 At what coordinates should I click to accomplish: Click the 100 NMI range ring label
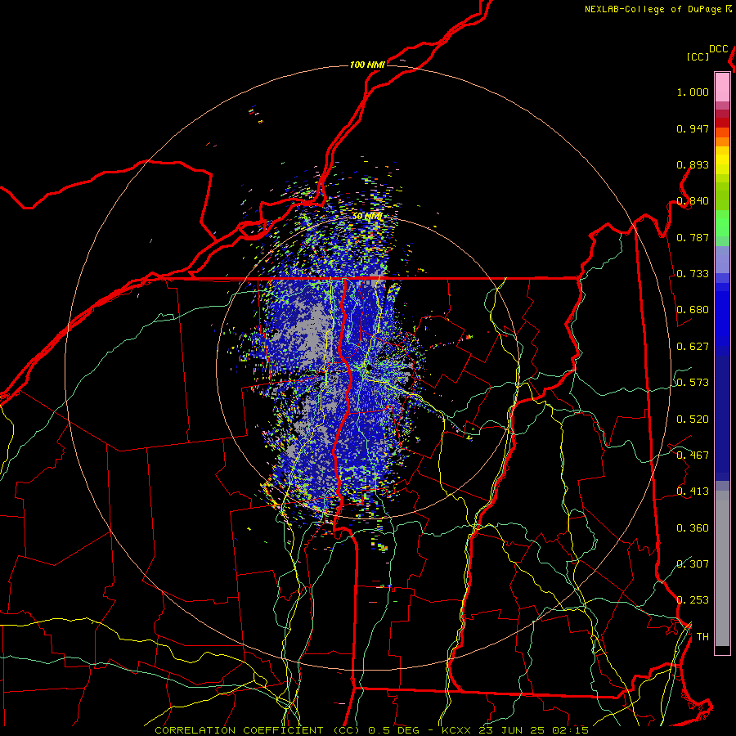pyautogui.click(x=367, y=65)
